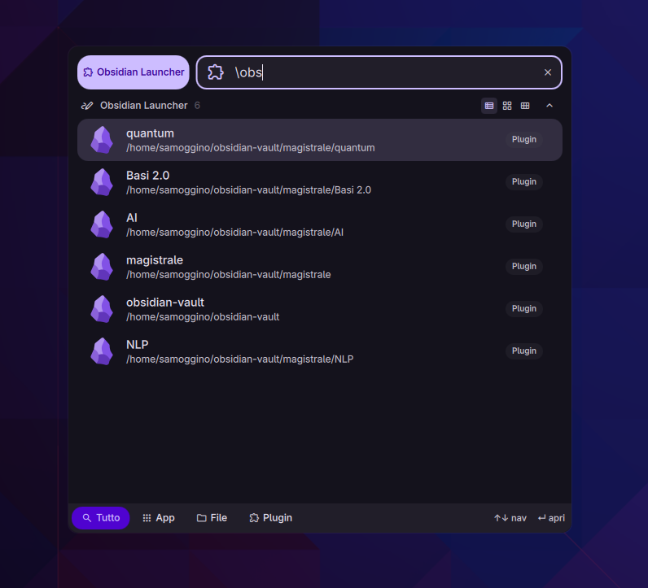Viewport: 648px width, 588px height.
Task: Click the Plugin badge on AI row
Action: (523, 224)
